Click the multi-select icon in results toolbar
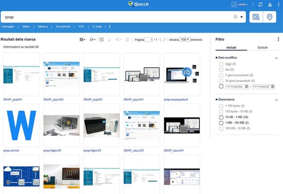Screen dimensions: 283x194 coord(101,40)
